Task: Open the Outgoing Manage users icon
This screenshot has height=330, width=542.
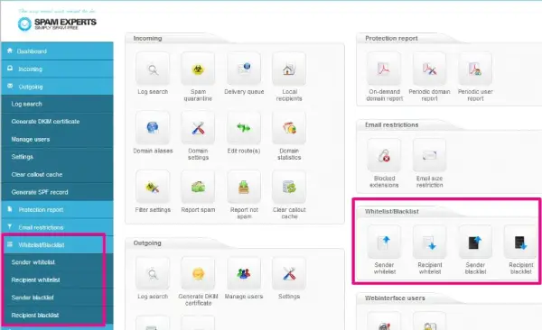Action: pyautogui.click(x=244, y=273)
